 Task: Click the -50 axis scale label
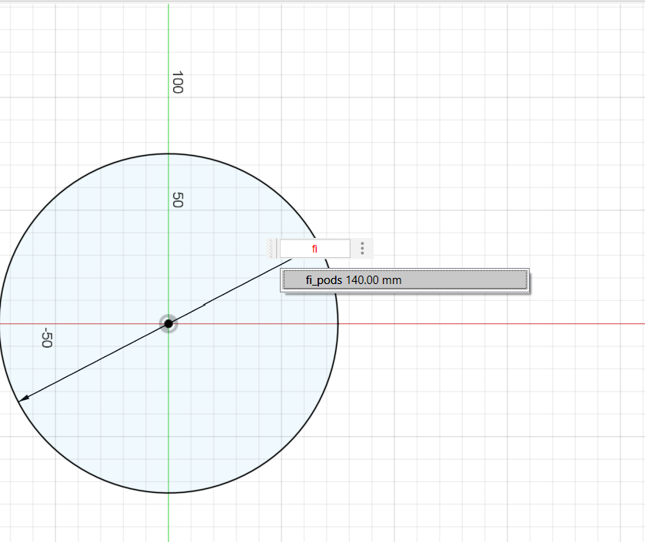47,338
